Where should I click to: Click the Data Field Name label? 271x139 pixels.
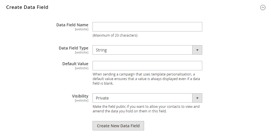(72, 25)
